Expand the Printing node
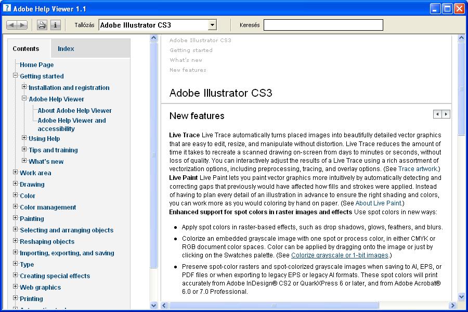Image resolution: width=468 pixels, height=312 pixels. (16, 298)
